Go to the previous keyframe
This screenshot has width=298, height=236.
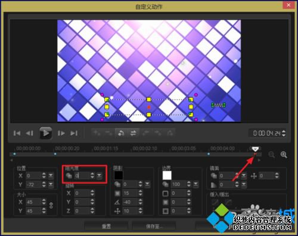(145, 133)
